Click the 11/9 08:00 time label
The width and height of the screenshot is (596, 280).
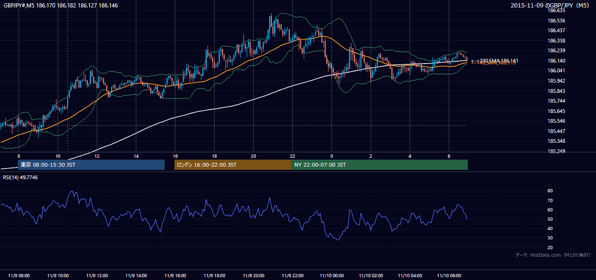19,275
